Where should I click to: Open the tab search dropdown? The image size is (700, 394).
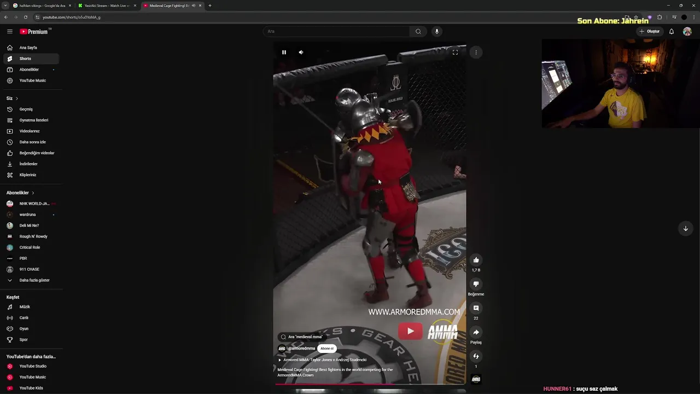[5, 5]
